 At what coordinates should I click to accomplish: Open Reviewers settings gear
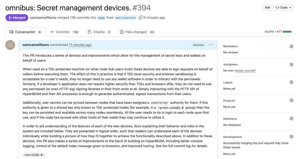point(291,46)
